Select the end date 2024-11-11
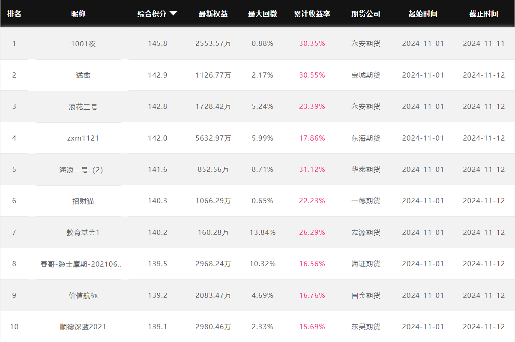This screenshot has width=515, height=342. 484,43
